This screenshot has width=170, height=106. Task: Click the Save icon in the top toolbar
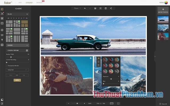(95, 8)
